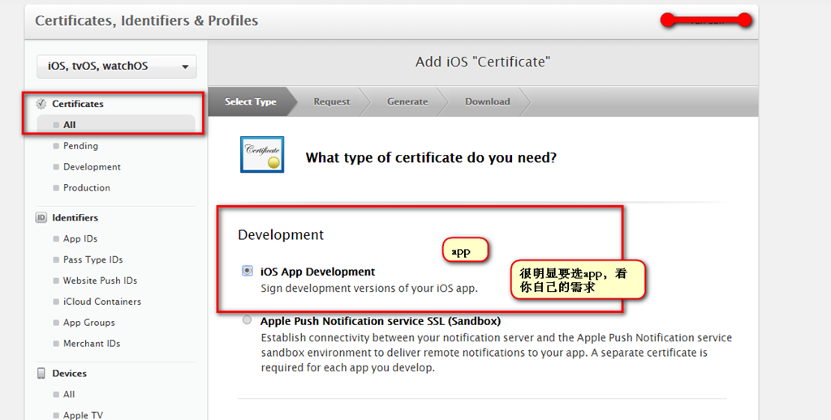Click the Identifiers ID icon

[x=41, y=217]
